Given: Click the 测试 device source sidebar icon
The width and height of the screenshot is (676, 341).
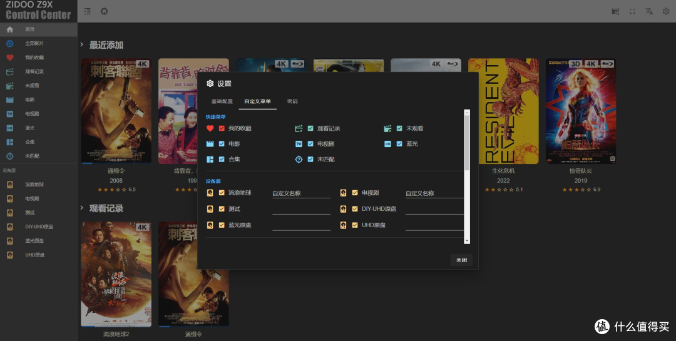Looking at the screenshot, I should click(x=9, y=213).
